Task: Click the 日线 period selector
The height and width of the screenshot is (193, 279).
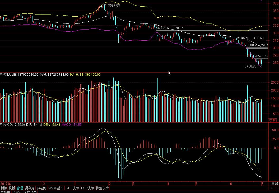Action: [275, 184]
